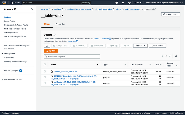The image size is (185, 115).
Task: Expand AWS Marketplace for S3
Action: pyautogui.click(x=2, y=80)
